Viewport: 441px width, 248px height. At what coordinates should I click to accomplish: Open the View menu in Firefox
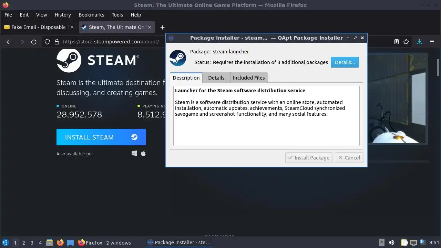[x=41, y=15]
